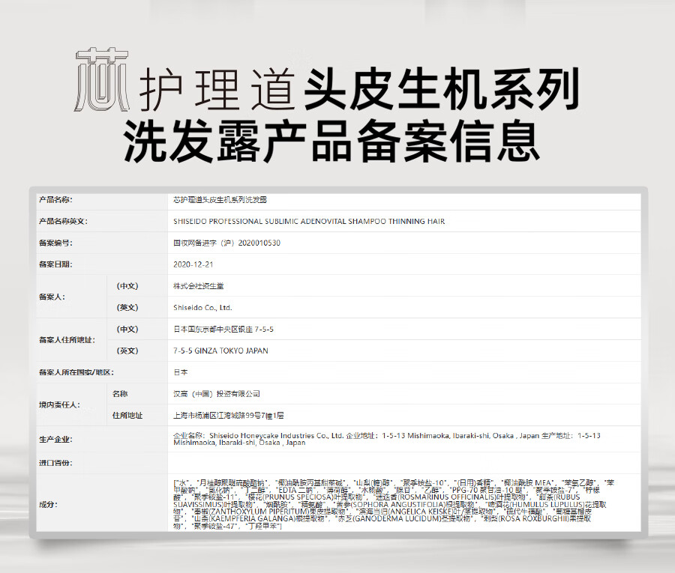The width and height of the screenshot is (675, 573).
Task: Click the Shiseido Co., Ltd. cell
Action: pos(202,307)
